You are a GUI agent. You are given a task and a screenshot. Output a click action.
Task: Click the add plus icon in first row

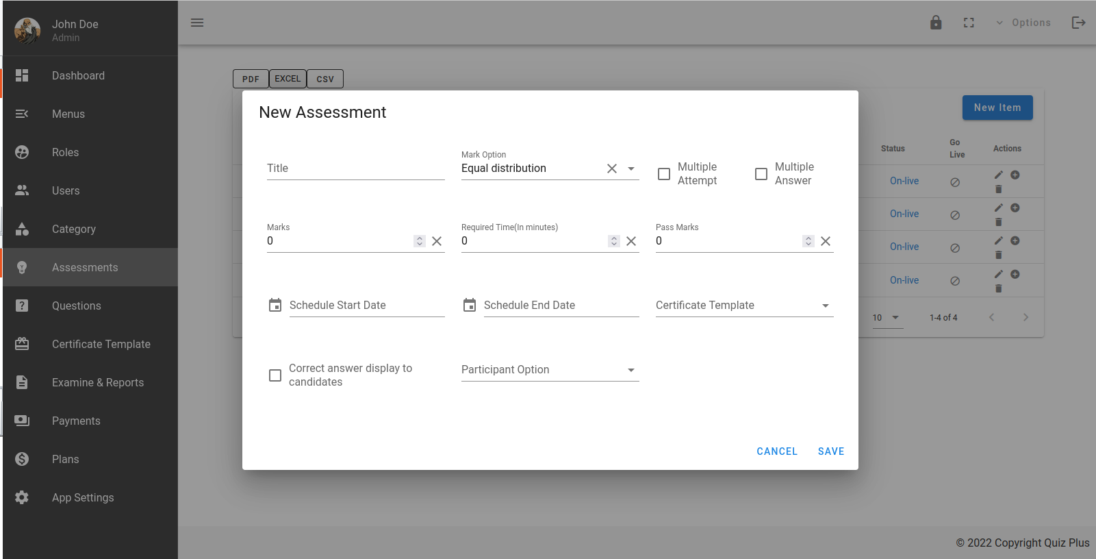1015,175
